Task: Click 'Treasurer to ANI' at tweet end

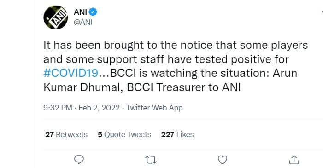Action: [199, 87]
